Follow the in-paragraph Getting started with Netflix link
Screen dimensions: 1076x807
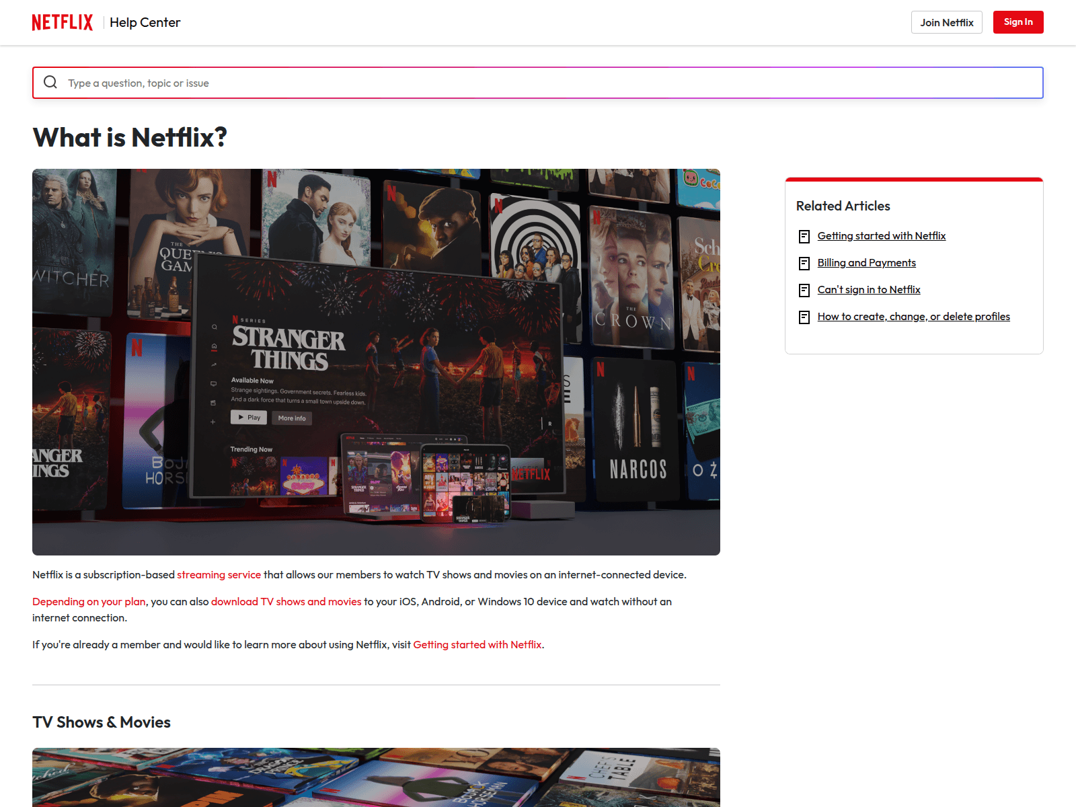pos(477,645)
